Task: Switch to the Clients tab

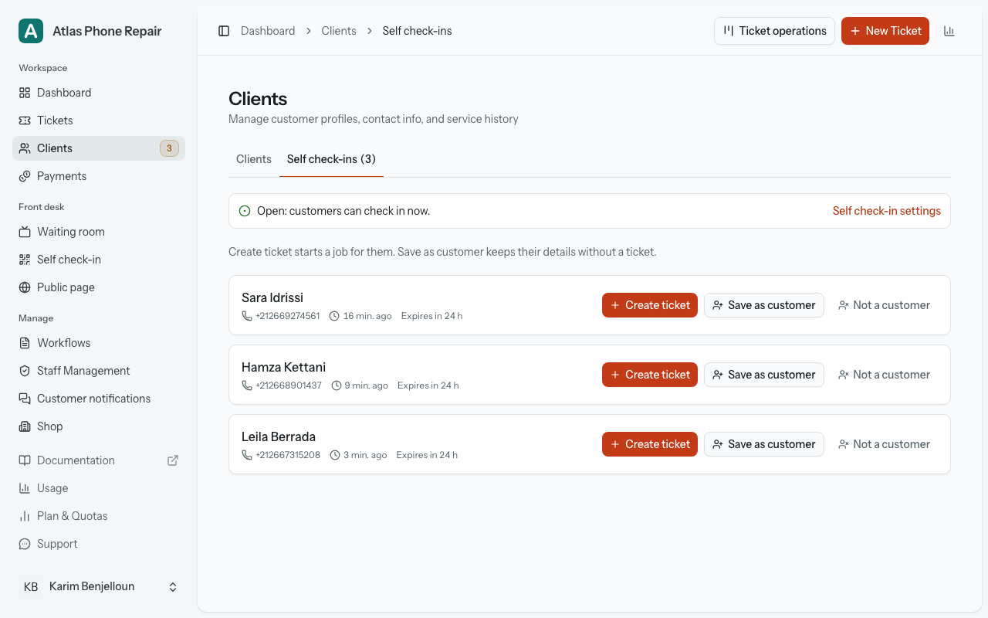Action: 254,159
